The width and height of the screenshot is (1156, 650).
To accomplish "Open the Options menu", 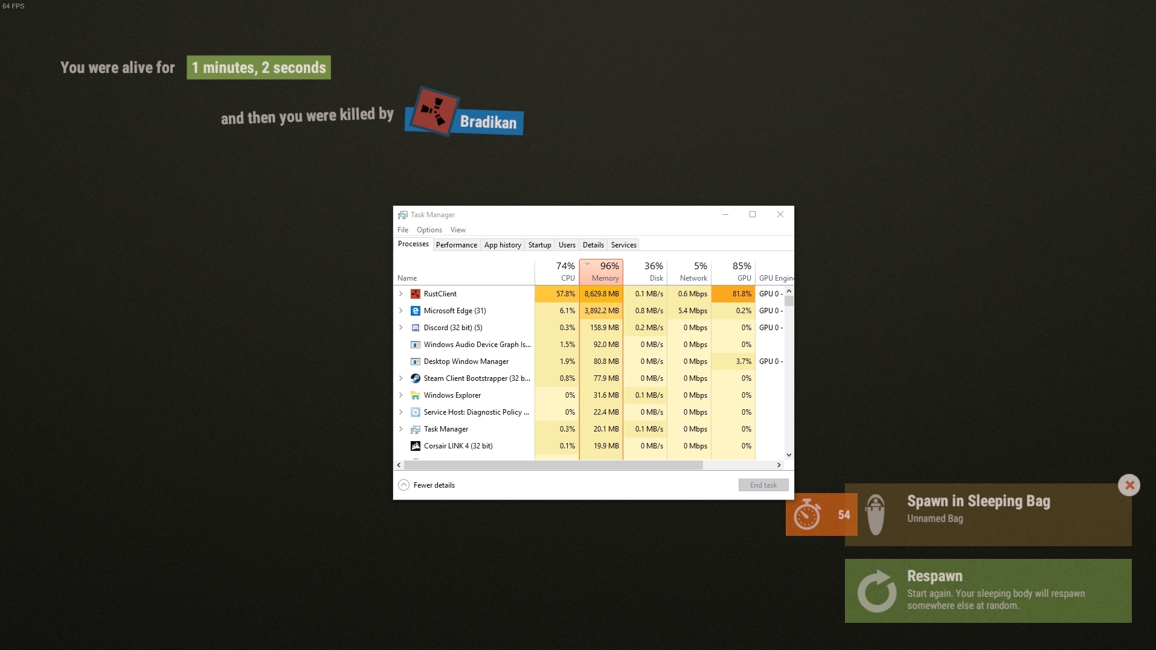I will (429, 230).
